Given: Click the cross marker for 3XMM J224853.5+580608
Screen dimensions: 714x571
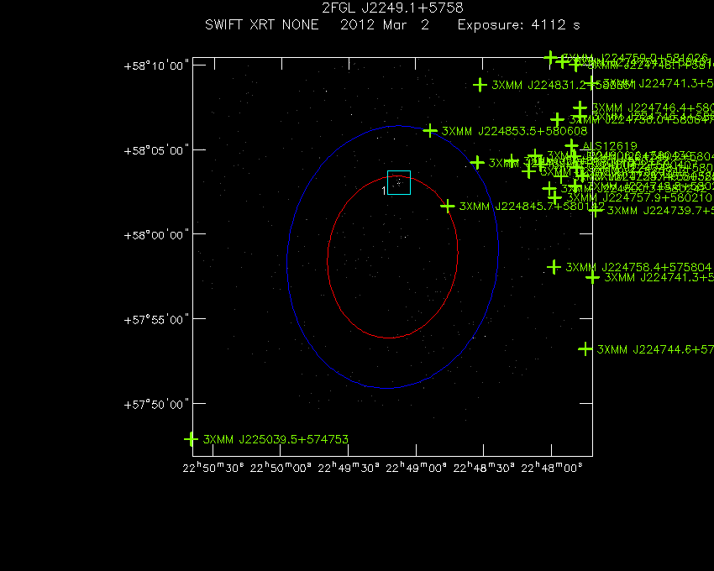Looking at the screenshot, I should click(x=430, y=131).
